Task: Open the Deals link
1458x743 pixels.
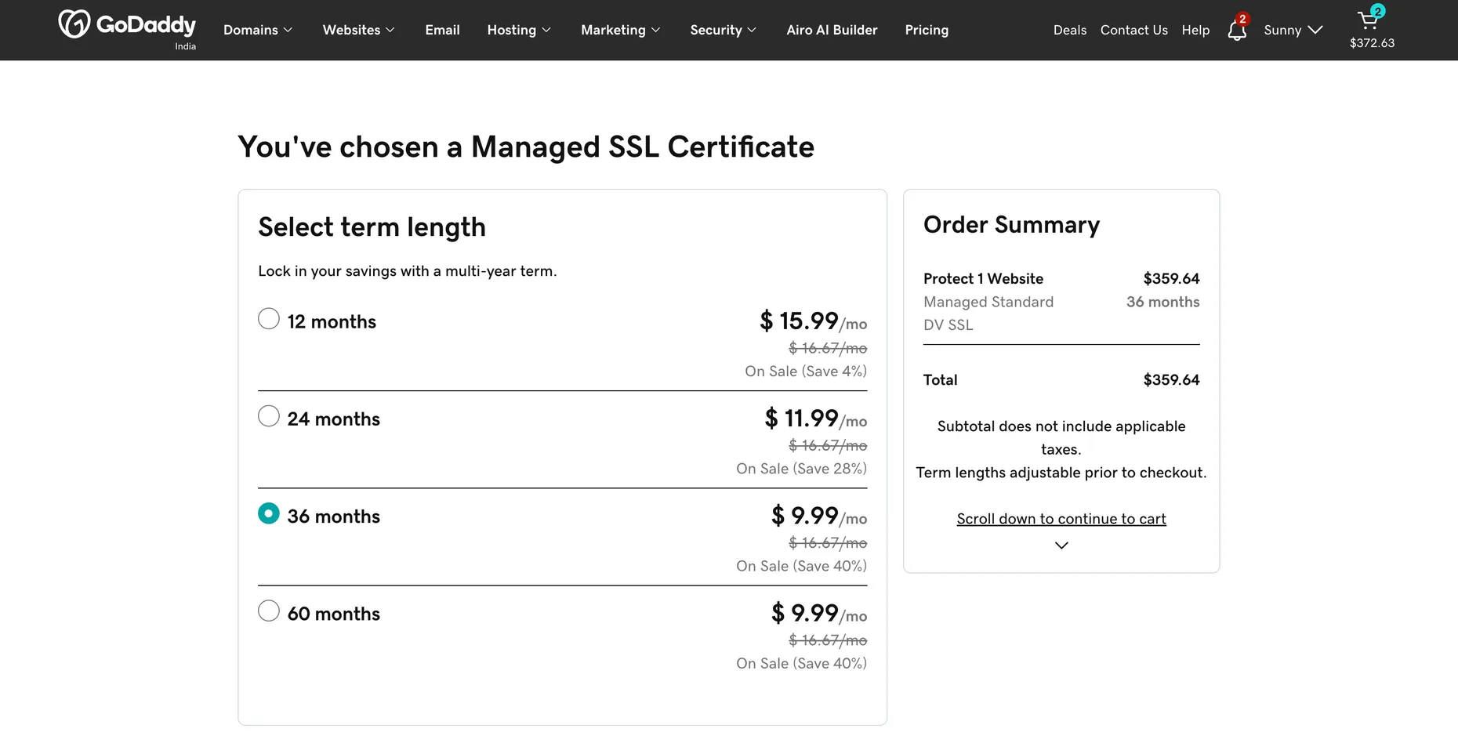Action: [1070, 30]
